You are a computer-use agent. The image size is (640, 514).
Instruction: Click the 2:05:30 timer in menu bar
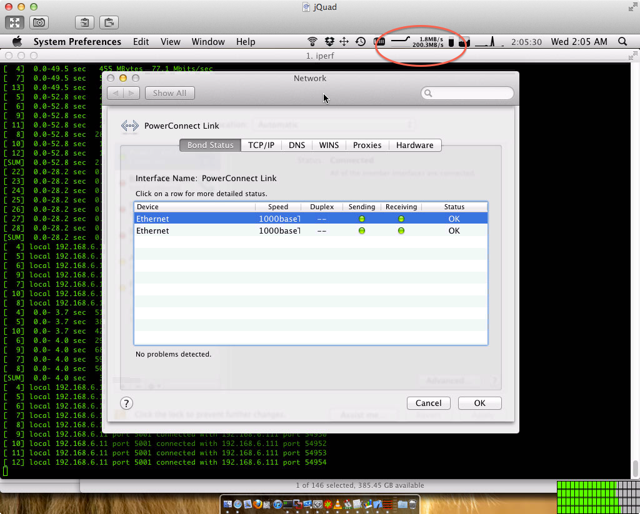pyautogui.click(x=526, y=42)
